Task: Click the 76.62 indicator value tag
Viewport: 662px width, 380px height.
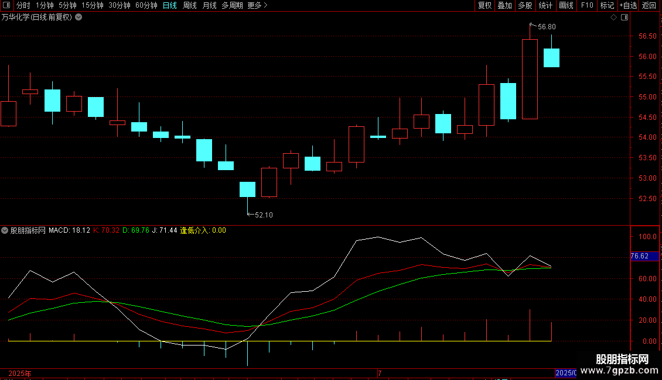Action: tap(644, 256)
